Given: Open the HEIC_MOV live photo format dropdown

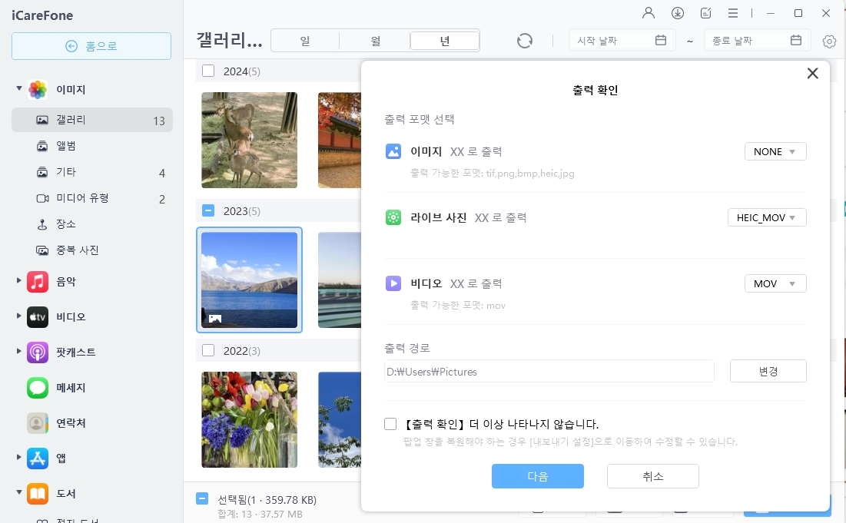Looking at the screenshot, I should 767,217.
